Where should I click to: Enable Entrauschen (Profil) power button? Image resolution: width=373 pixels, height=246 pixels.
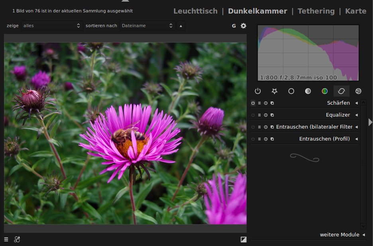(253, 139)
